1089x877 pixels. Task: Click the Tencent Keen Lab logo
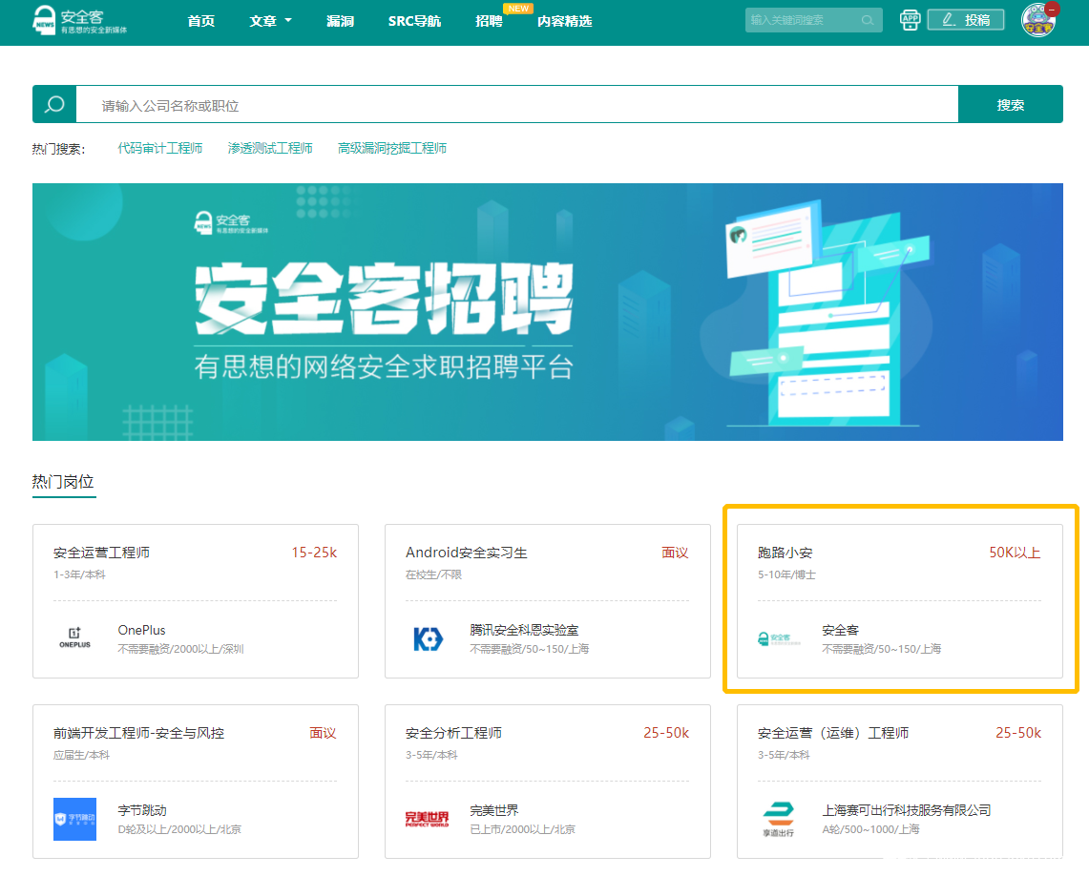coord(428,638)
